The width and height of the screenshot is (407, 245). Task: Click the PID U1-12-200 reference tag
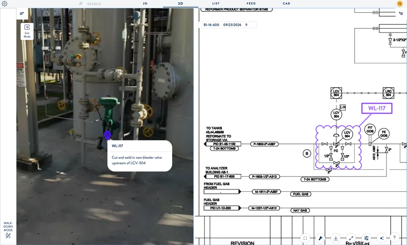(x=222, y=208)
